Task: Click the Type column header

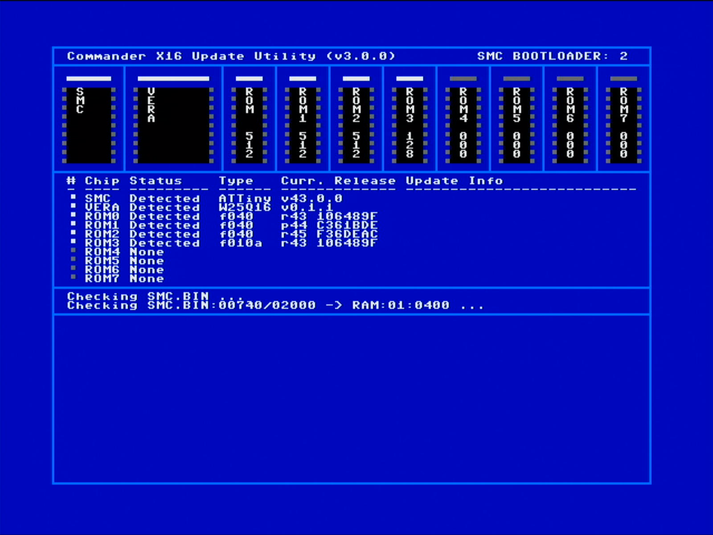Action: pos(236,181)
